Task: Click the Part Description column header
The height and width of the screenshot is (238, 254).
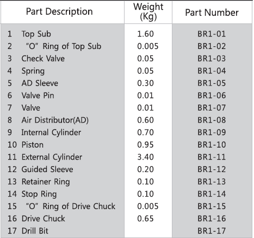Action: 59,12
